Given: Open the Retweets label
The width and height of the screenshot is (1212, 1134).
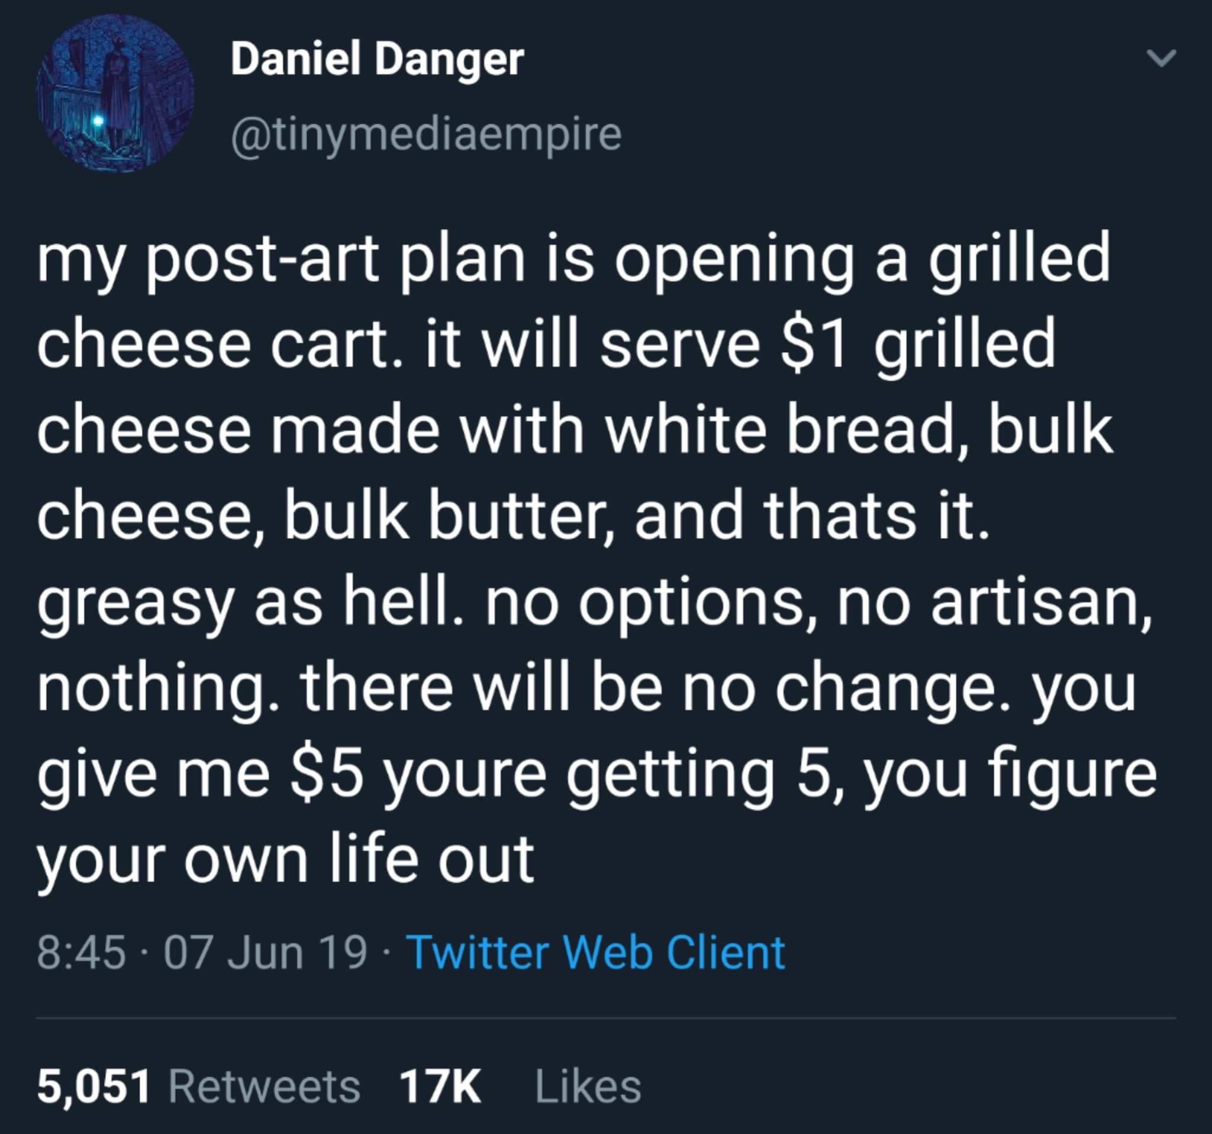Looking at the screenshot, I should pyautogui.click(x=265, y=1087).
